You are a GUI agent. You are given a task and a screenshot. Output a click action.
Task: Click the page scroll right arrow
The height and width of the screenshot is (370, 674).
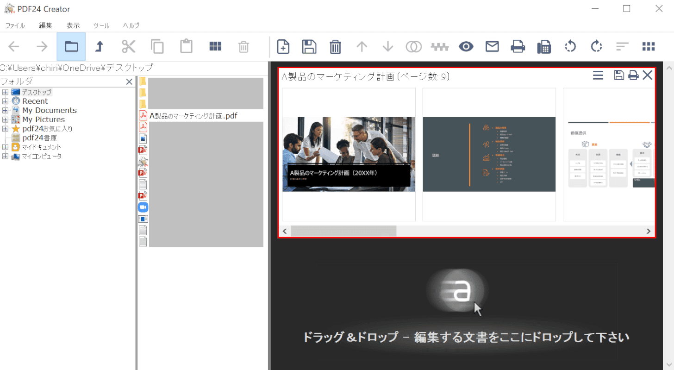click(x=649, y=231)
